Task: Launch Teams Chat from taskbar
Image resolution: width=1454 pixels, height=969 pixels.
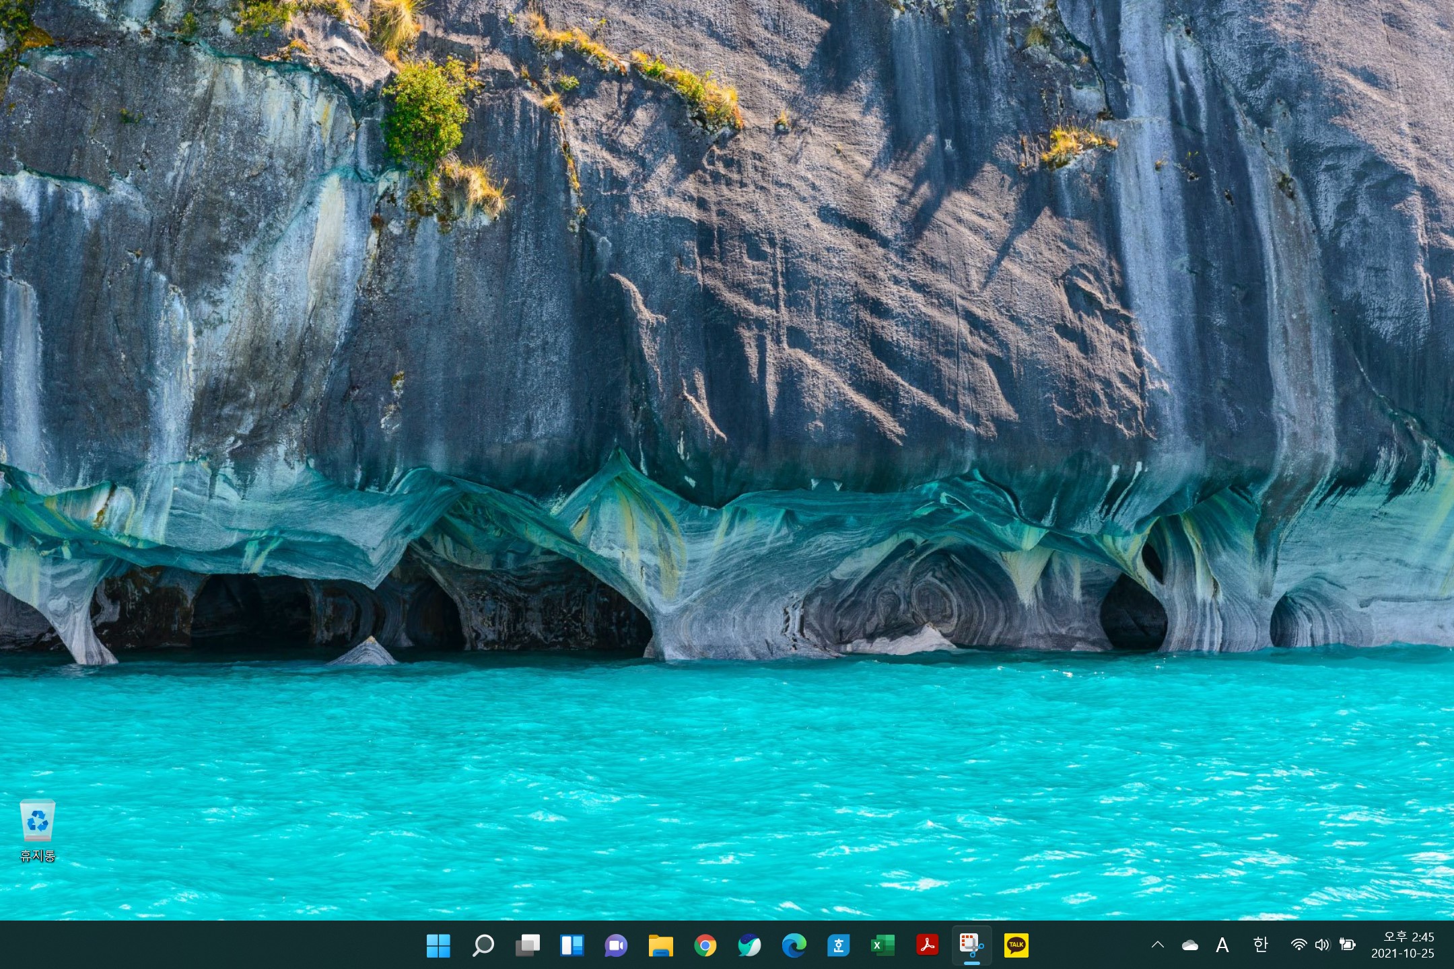Action: coord(616,945)
